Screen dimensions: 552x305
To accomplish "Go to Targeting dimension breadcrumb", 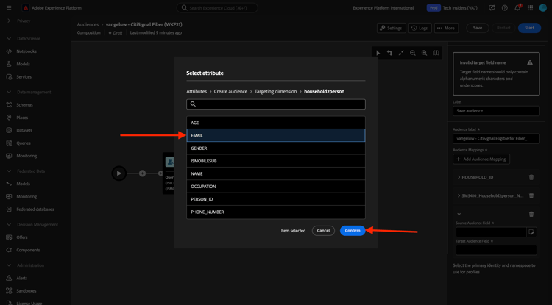I will click(x=275, y=92).
